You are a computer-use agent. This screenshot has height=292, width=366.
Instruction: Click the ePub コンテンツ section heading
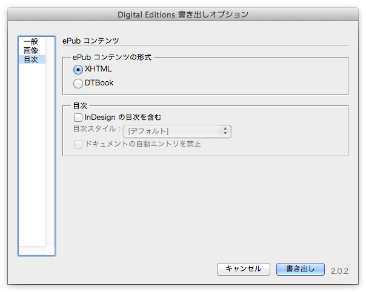(x=91, y=41)
